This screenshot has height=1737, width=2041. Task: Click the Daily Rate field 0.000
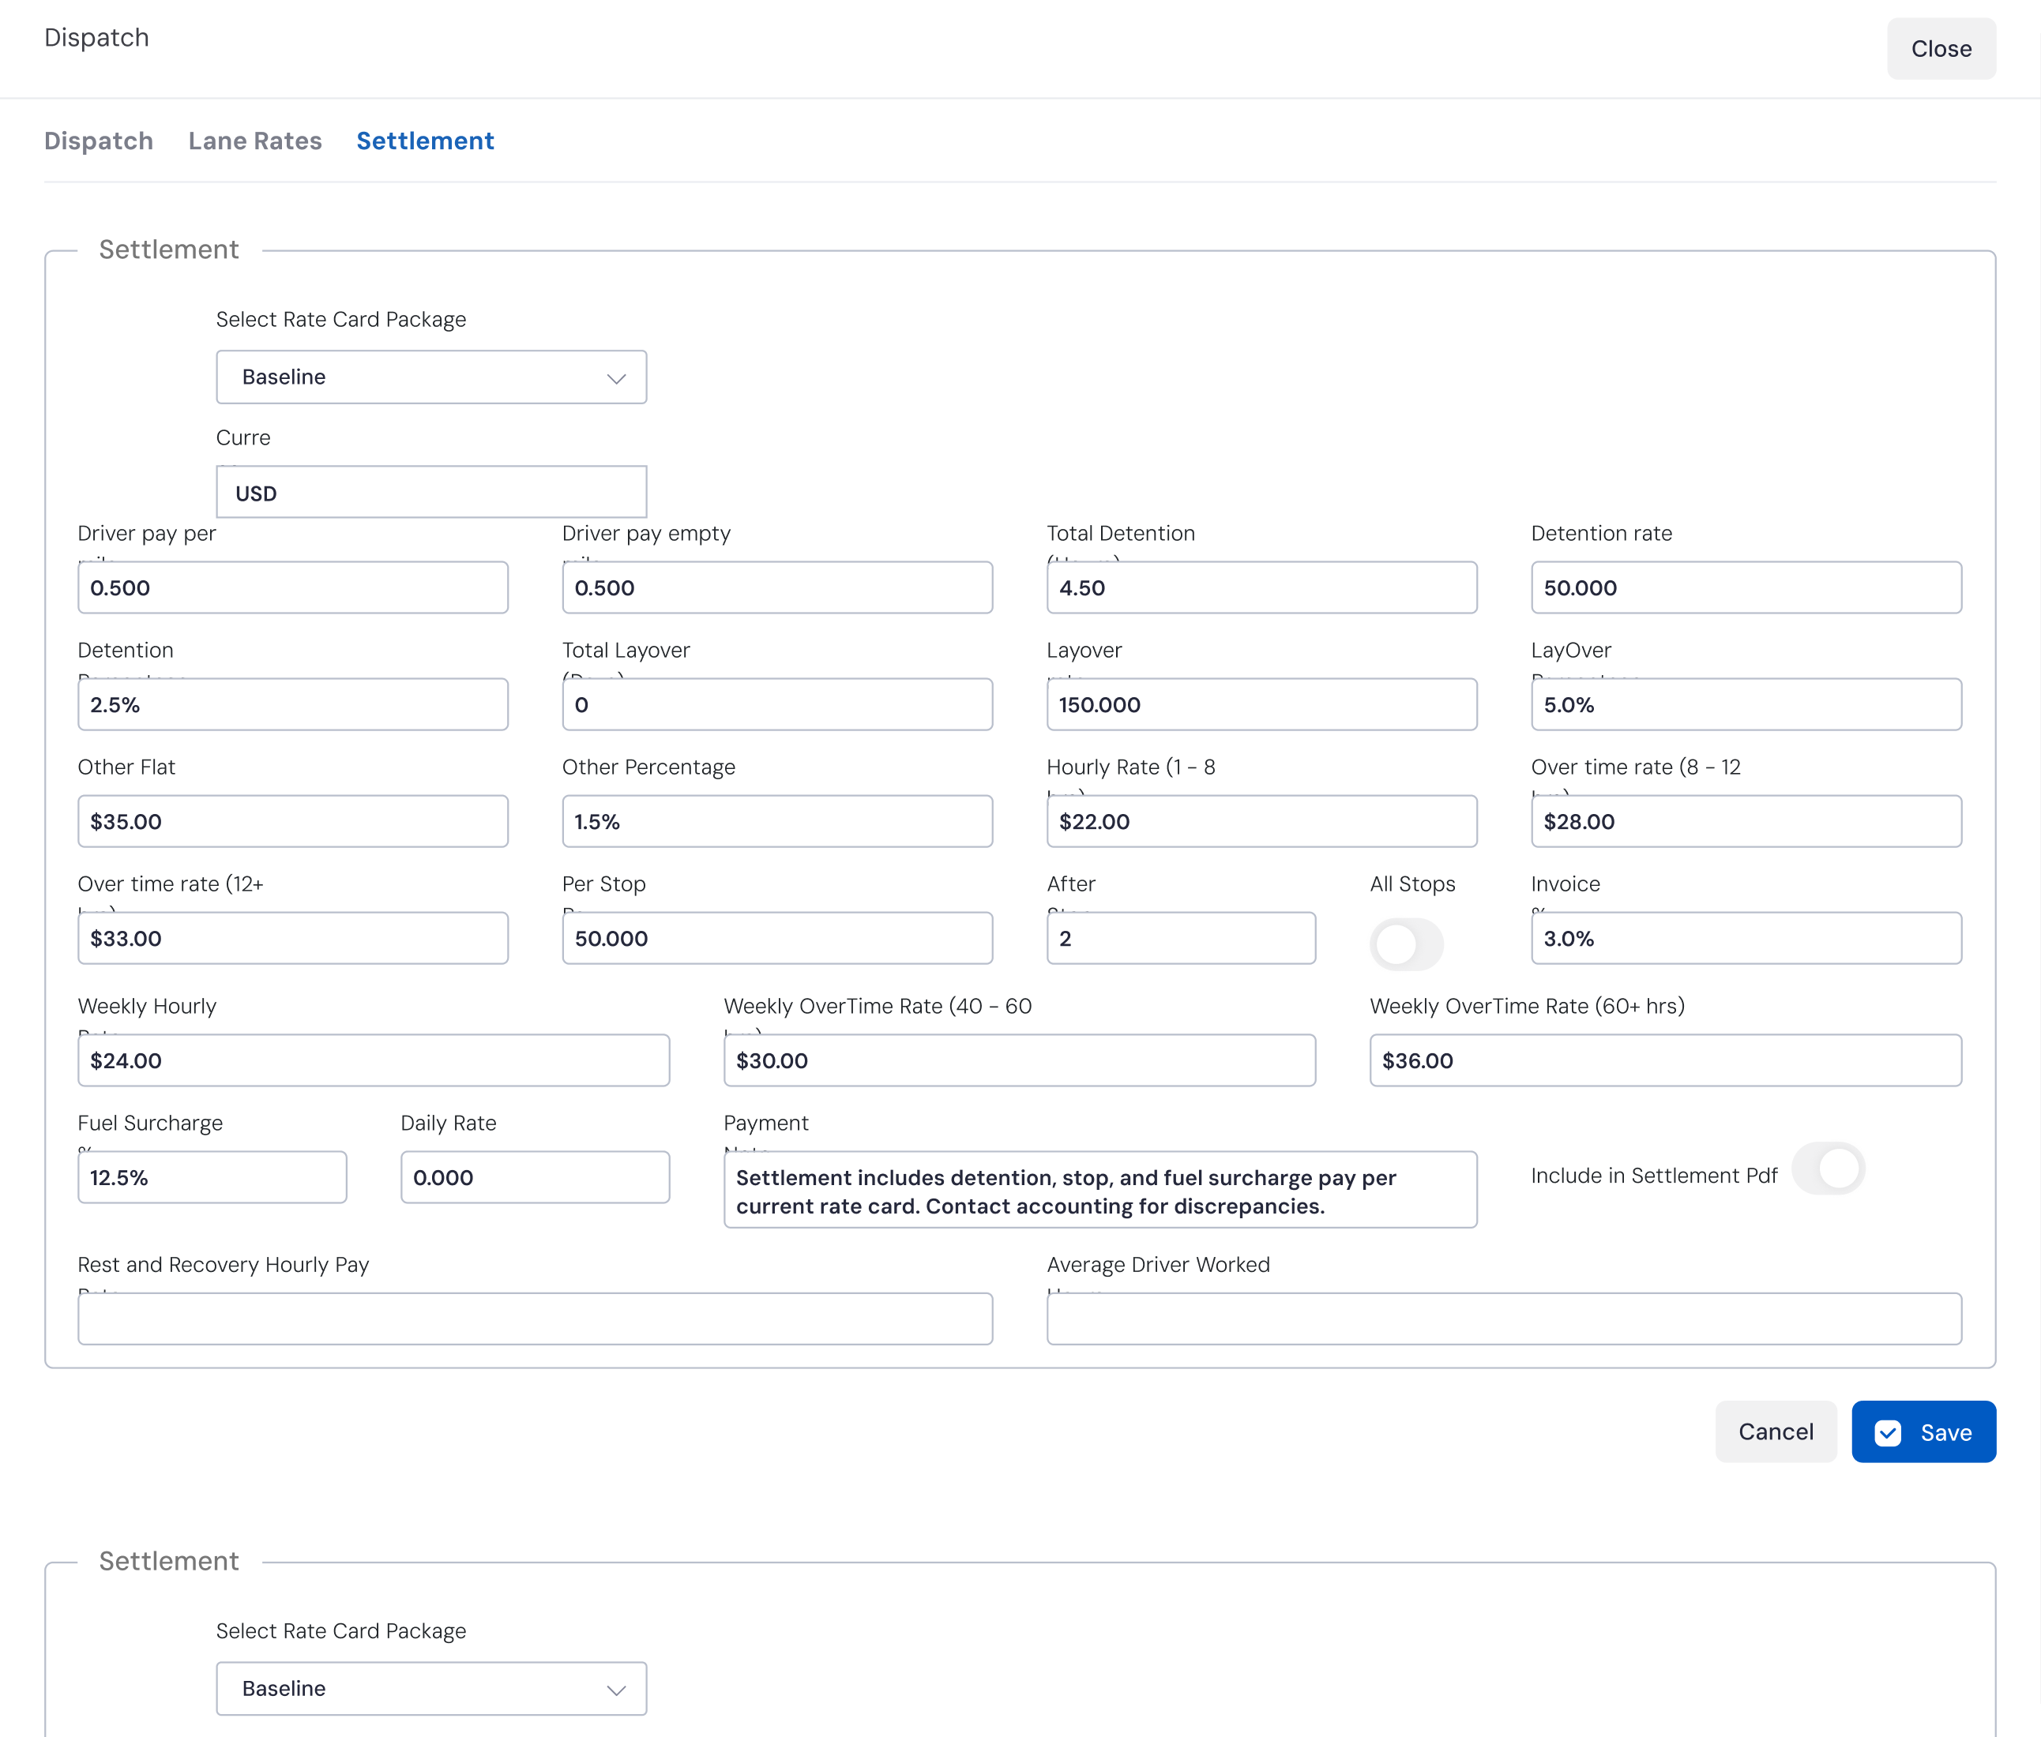click(x=535, y=1178)
